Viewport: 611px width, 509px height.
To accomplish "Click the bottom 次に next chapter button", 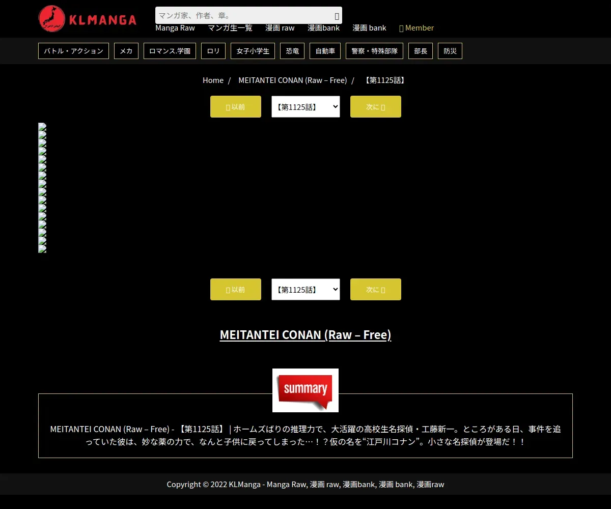I will point(376,289).
